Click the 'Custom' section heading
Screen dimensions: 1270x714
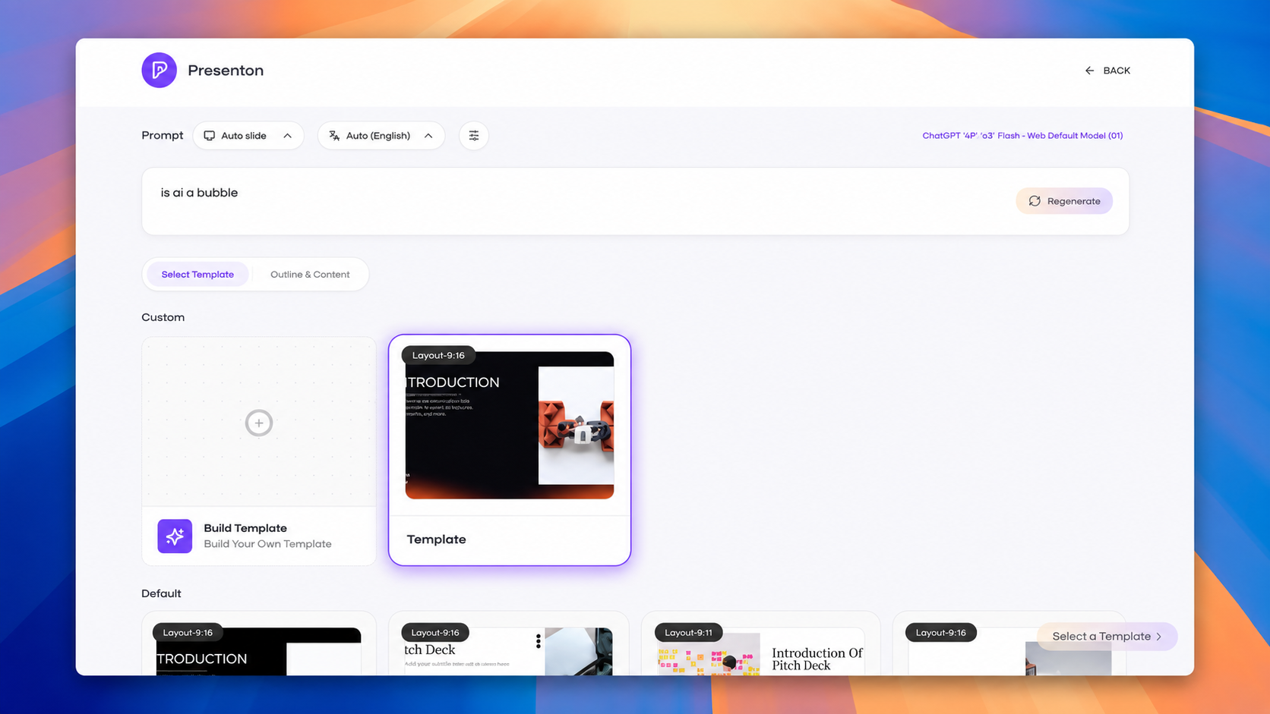pyautogui.click(x=163, y=317)
